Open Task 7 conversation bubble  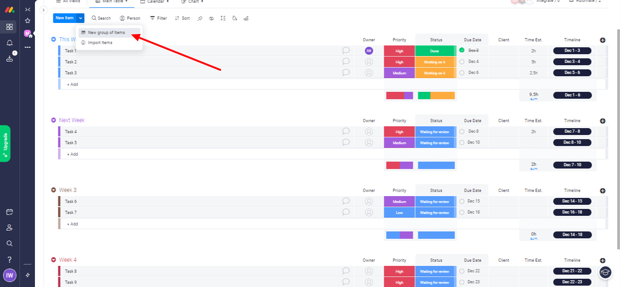point(346,212)
